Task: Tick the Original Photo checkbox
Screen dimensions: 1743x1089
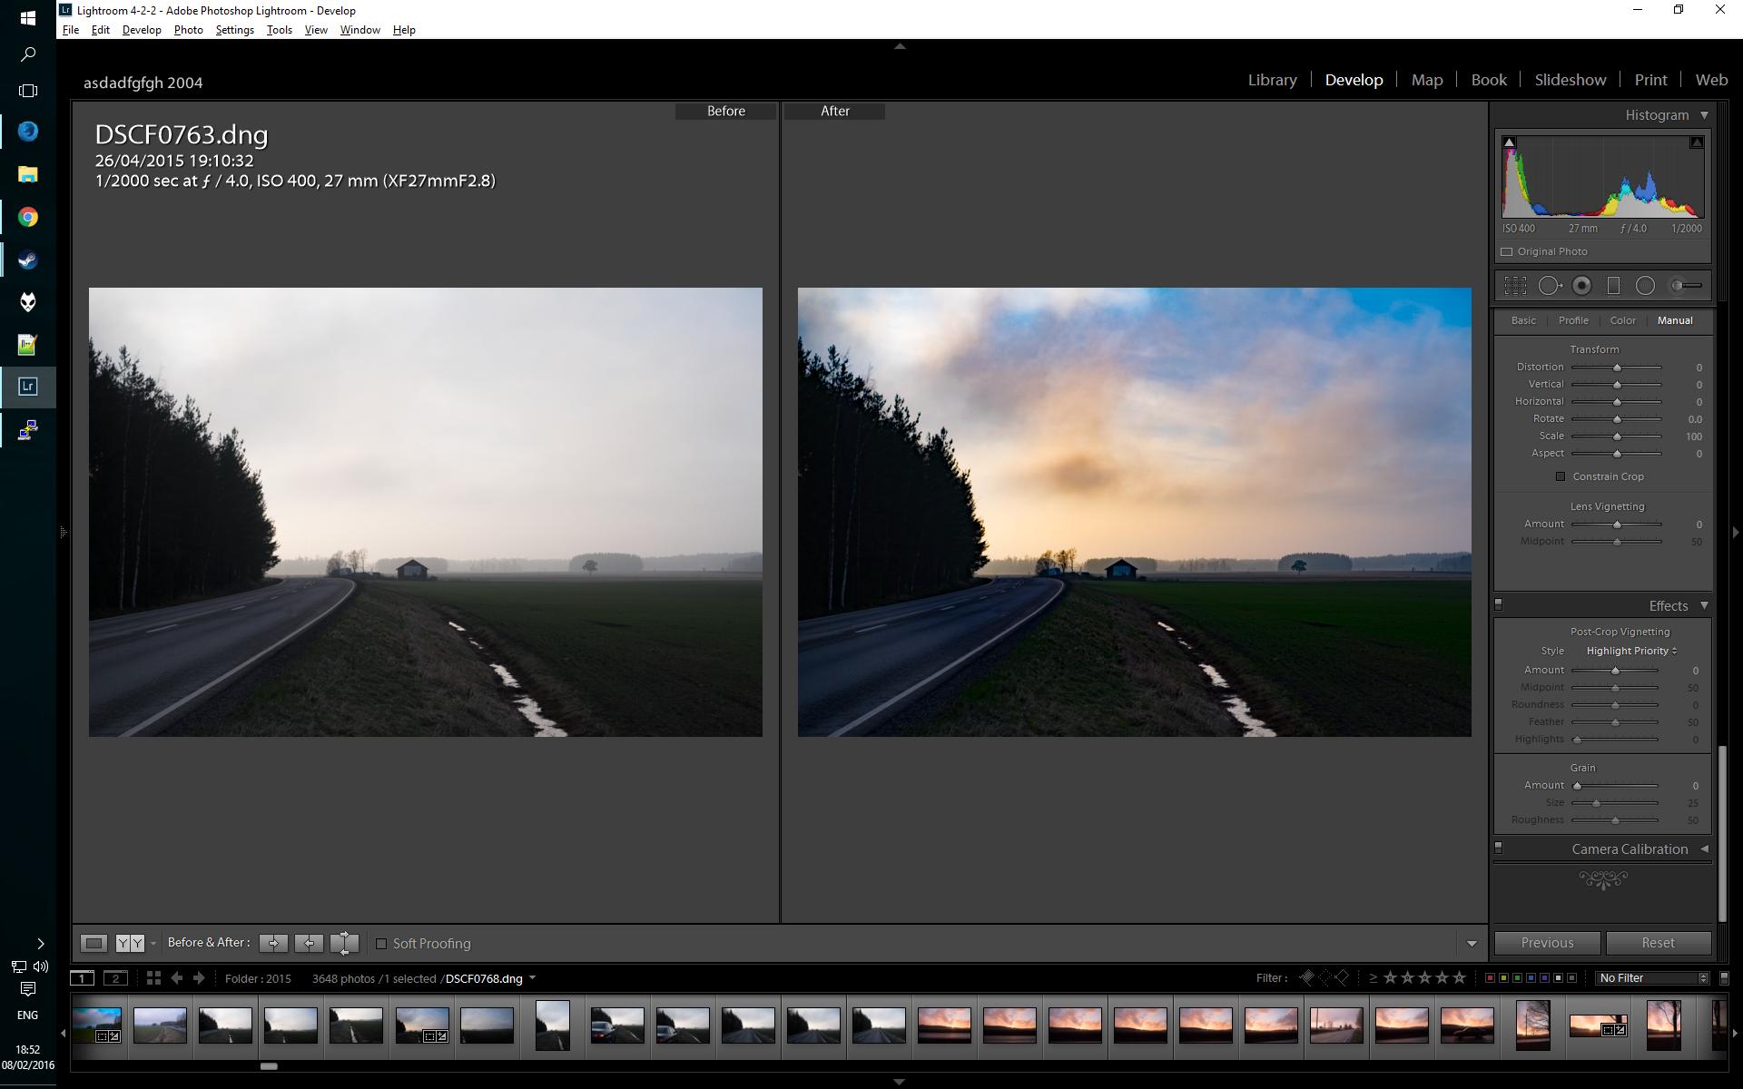Action: coord(1507,251)
